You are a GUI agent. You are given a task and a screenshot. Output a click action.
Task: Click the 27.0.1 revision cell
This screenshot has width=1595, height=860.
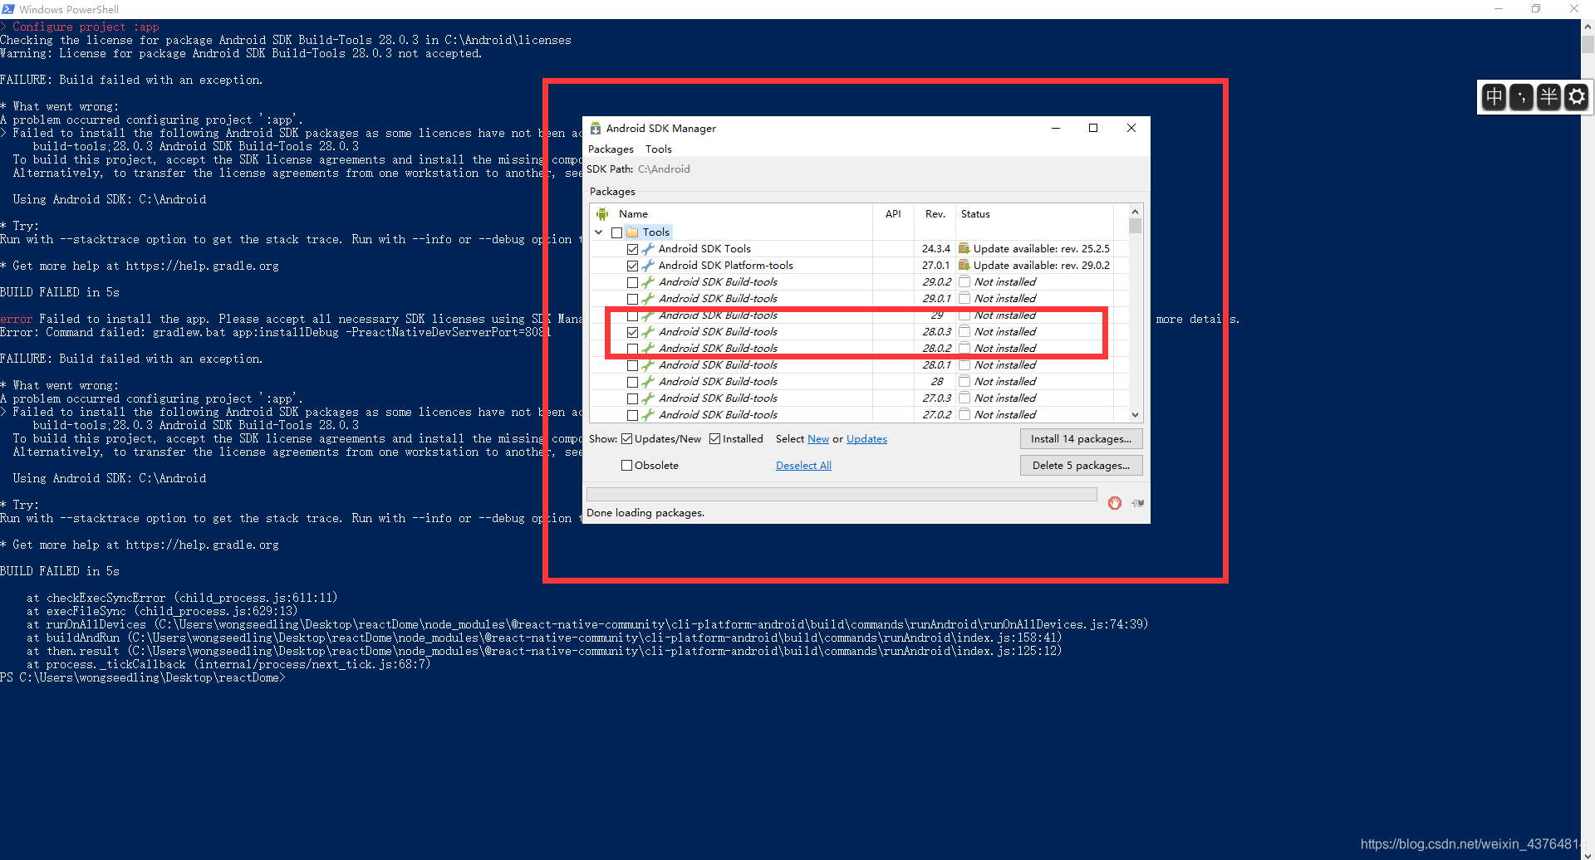pyautogui.click(x=935, y=266)
